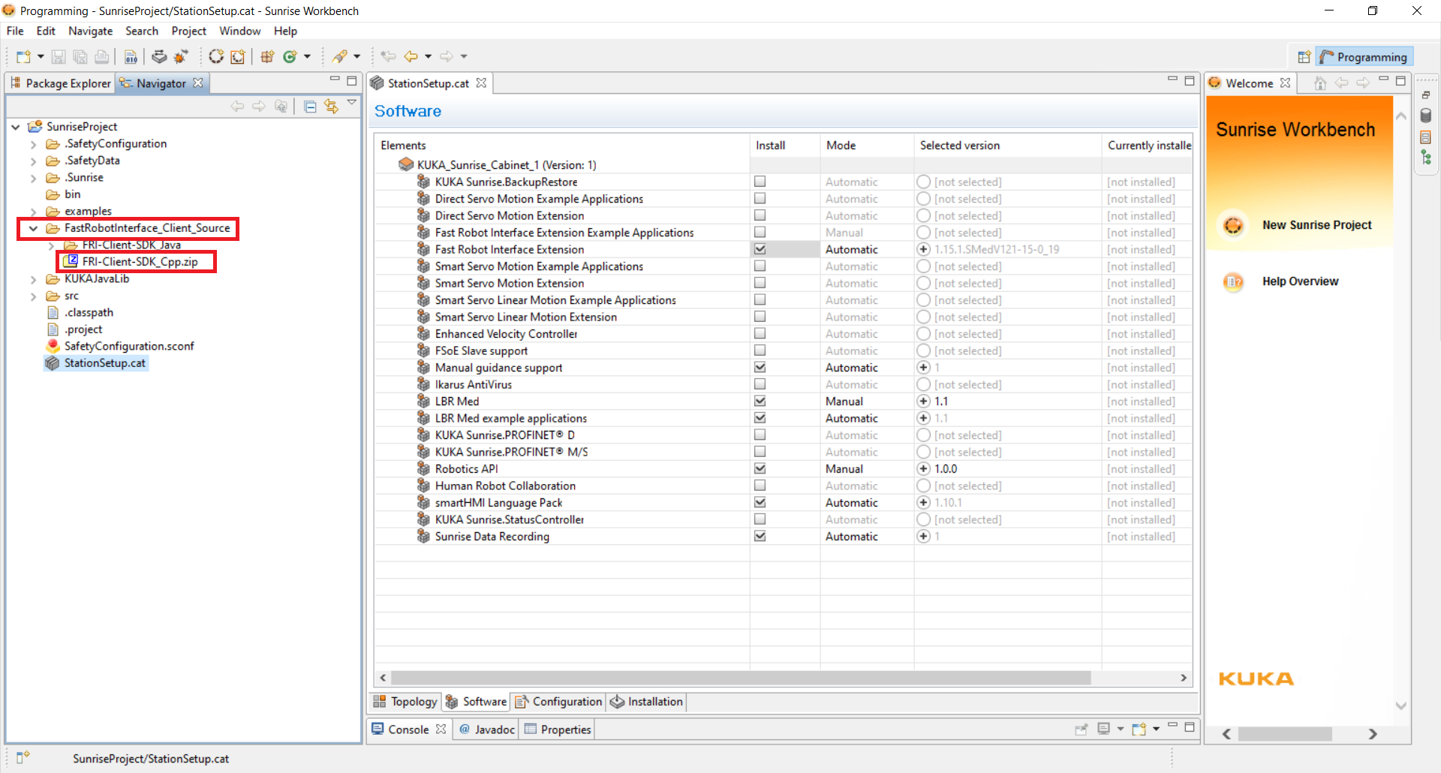
Task: Click the last edit location icon
Action: [388, 56]
